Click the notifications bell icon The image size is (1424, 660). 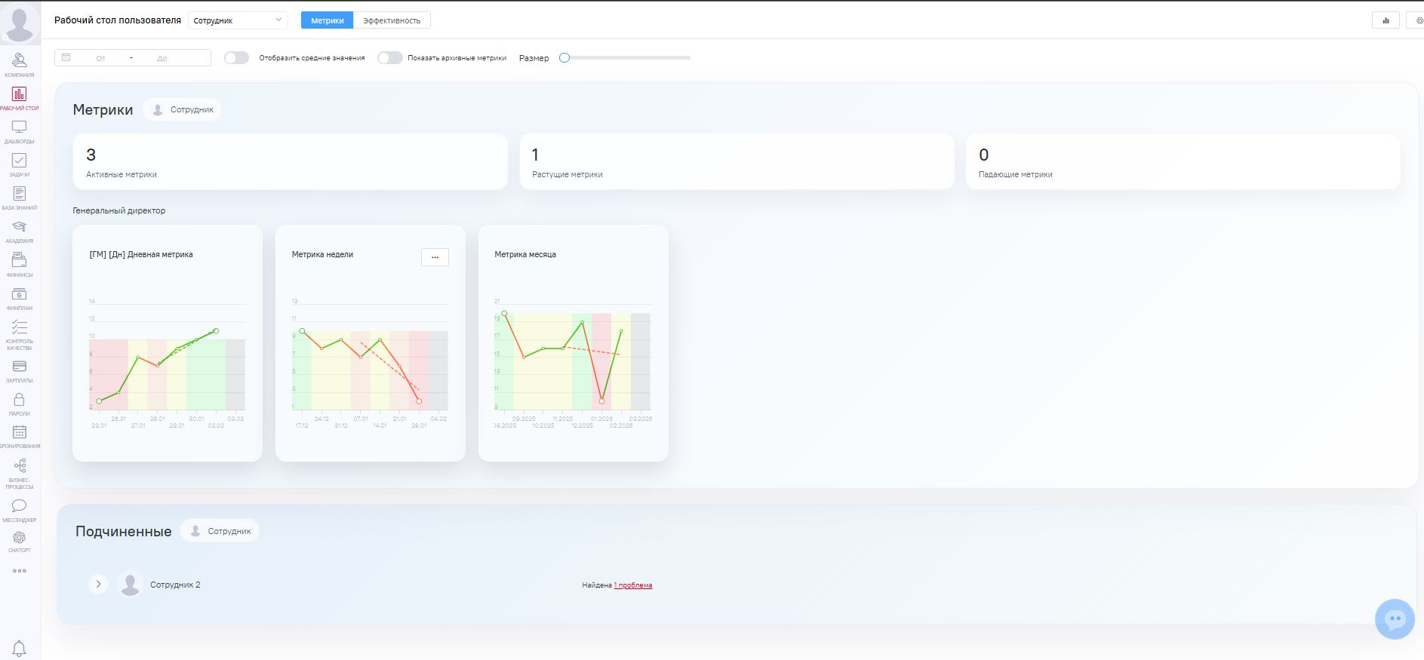19,648
